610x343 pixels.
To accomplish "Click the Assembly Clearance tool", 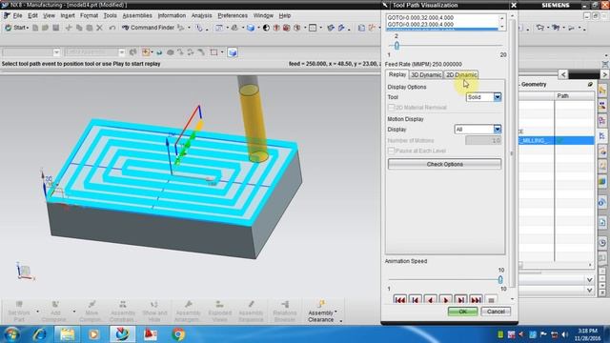I will [321, 312].
